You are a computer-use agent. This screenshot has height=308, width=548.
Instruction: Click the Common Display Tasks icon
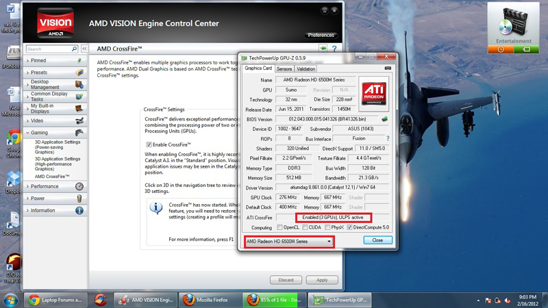(x=79, y=97)
